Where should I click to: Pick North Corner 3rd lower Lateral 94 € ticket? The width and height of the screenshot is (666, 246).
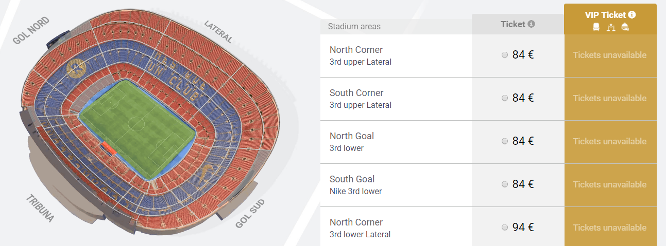point(505,228)
